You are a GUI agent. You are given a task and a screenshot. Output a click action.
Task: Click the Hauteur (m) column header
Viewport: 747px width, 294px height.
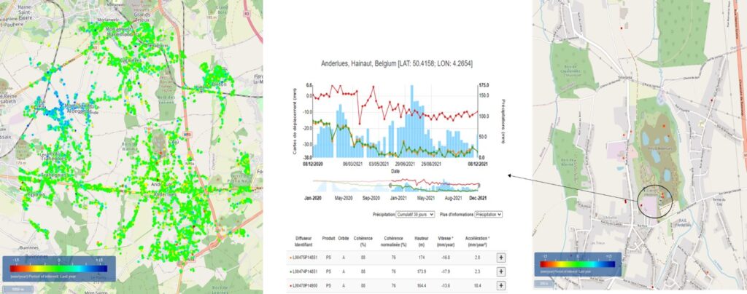click(421, 240)
